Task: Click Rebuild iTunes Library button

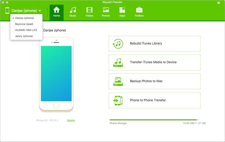Action: [x=154, y=44]
